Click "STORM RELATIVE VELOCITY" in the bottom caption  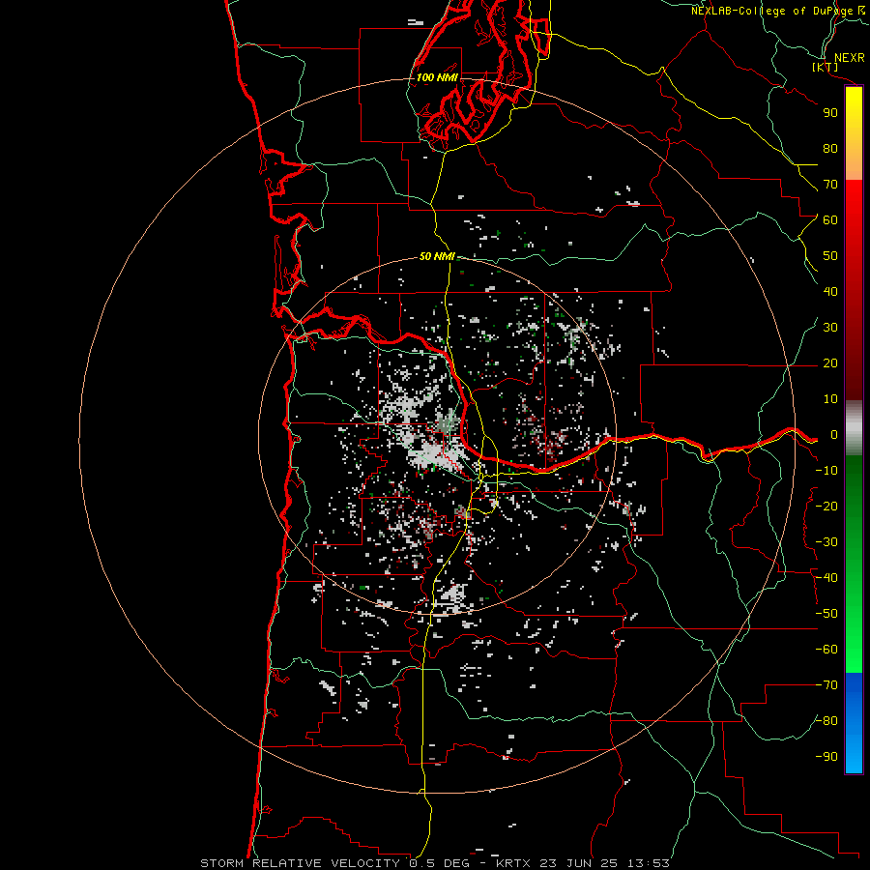(x=300, y=863)
